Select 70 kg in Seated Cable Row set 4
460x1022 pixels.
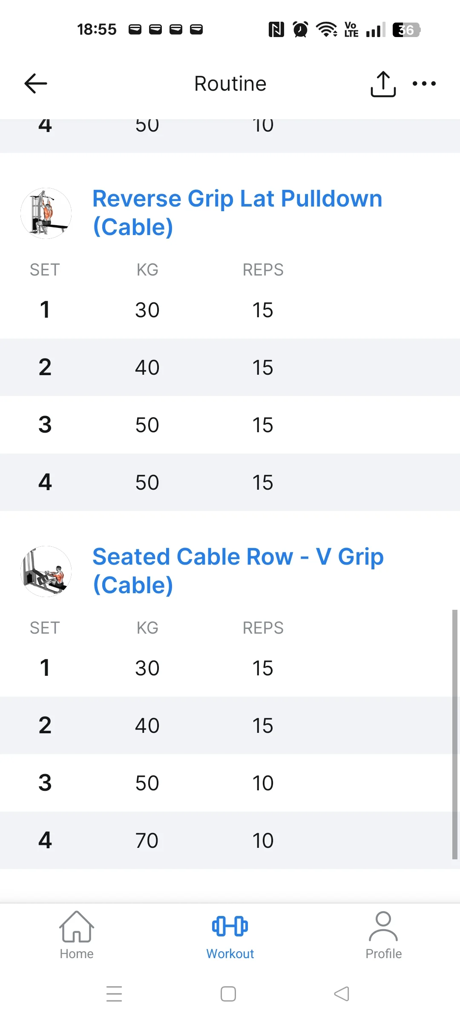pos(147,841)
